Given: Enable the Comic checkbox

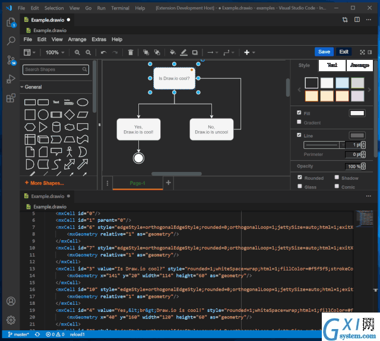Looking at the screenshot, I should (337, 186).
